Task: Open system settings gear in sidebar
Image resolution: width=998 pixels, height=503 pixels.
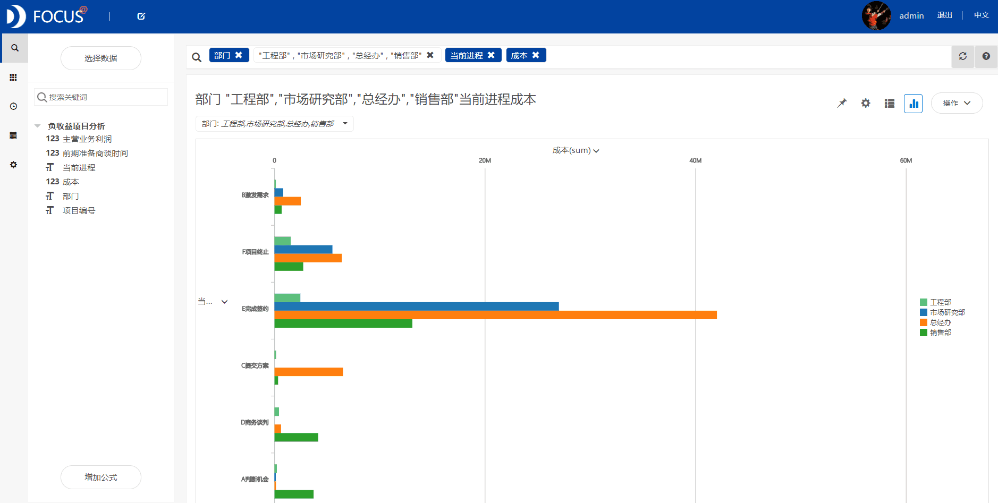Action: click(13, 165)
